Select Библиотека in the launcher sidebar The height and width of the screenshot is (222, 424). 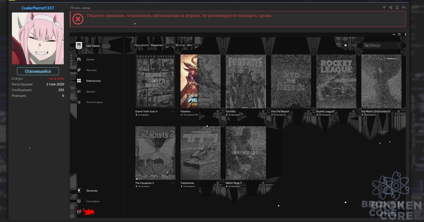point(94,81)
